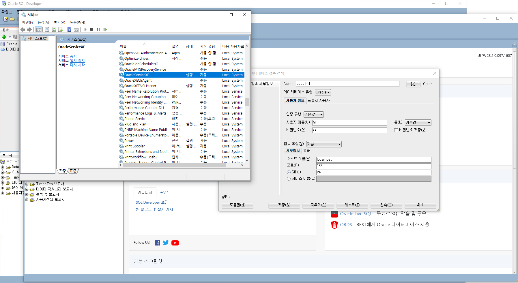This screenshot has width=518, height=283.
Task: Select the service name radio button
Action: tap(289, 179)
